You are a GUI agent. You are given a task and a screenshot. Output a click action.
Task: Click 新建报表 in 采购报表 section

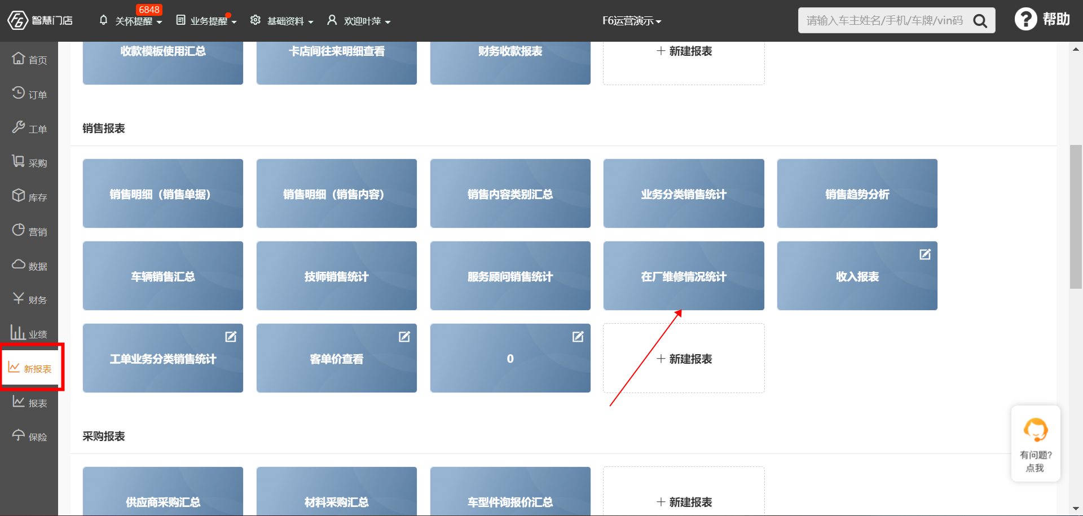684,491
